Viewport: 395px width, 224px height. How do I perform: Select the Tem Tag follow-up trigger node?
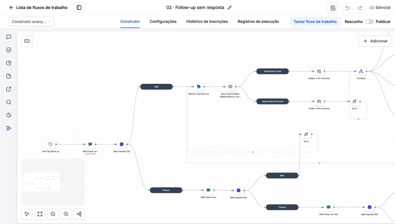click(50, 144)
